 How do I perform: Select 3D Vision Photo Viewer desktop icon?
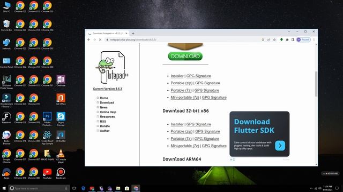pyautogui.click(x=6, y=82)
